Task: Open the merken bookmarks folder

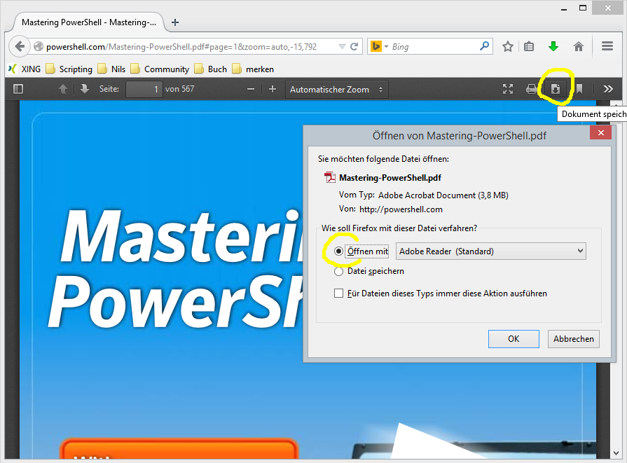Action: [253, 69]
